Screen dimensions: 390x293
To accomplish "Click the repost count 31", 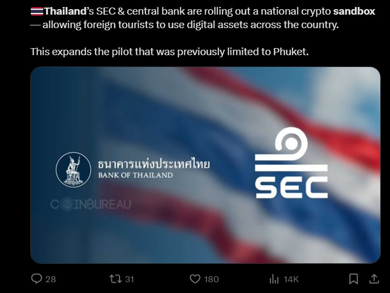I will pos(129,279).
